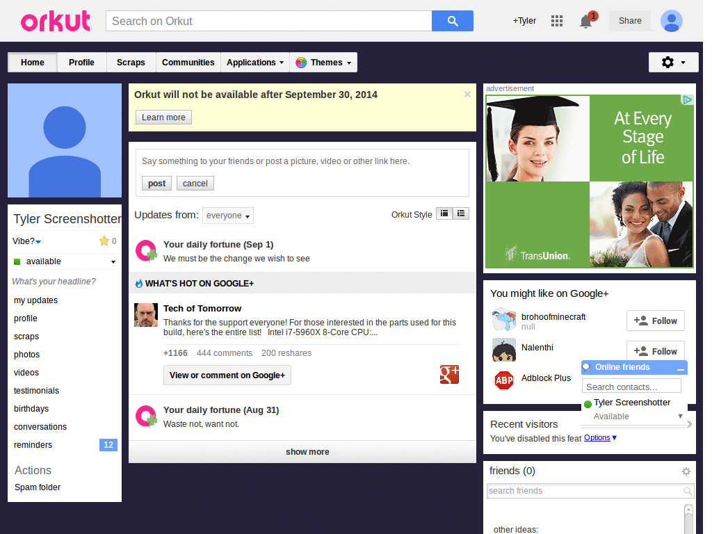Open the Communities tab
The height and width of the screenshot is (534, 712).
tap(188, 63)
